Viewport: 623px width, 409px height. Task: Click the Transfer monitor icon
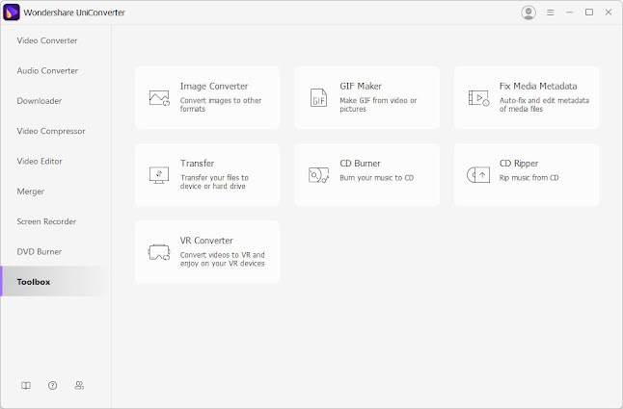coord(159,175)
